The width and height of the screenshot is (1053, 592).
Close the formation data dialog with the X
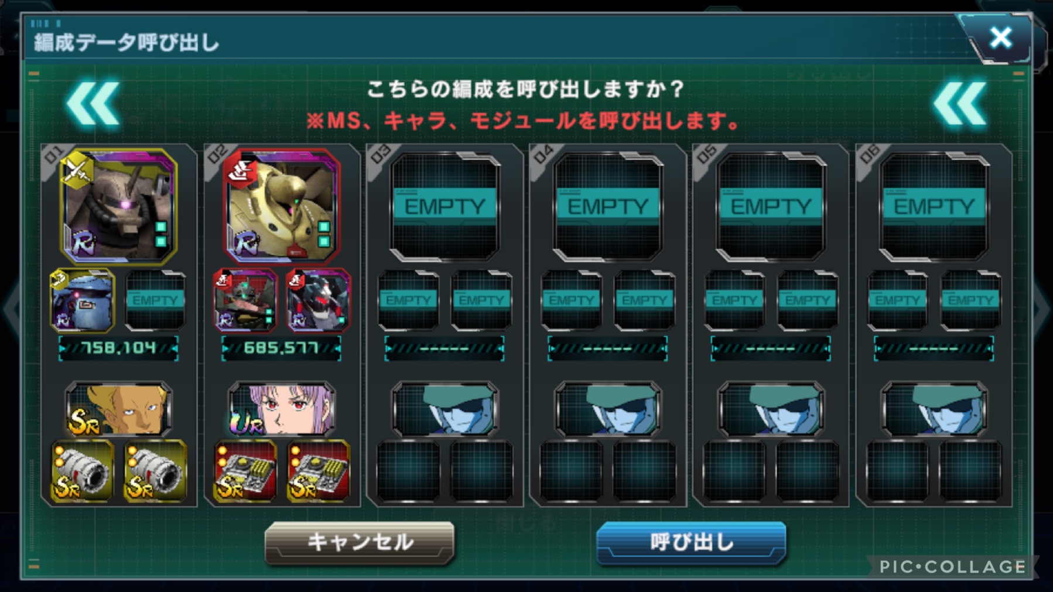1001,37
